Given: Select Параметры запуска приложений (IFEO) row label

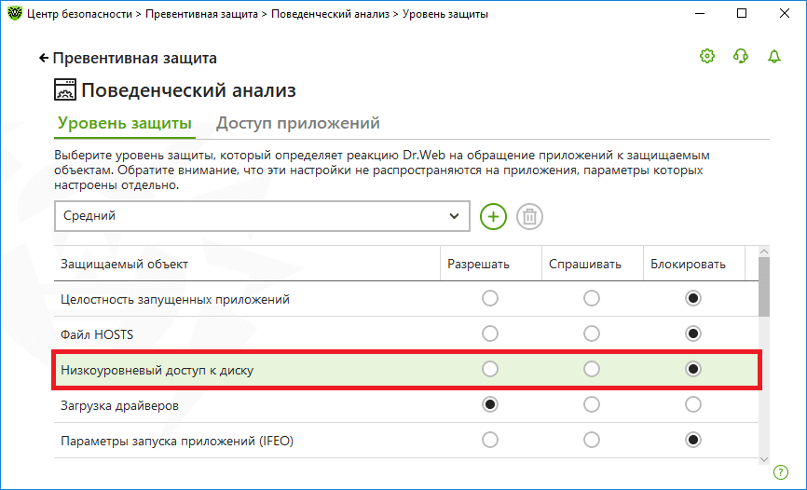Looking at the screenshot, I should pos(177,442).
